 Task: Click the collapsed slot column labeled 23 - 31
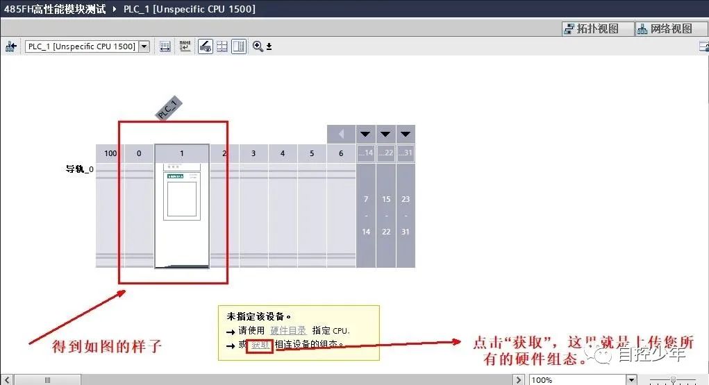coord(406,215)
